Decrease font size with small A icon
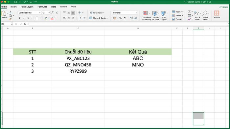 [57, 13]
